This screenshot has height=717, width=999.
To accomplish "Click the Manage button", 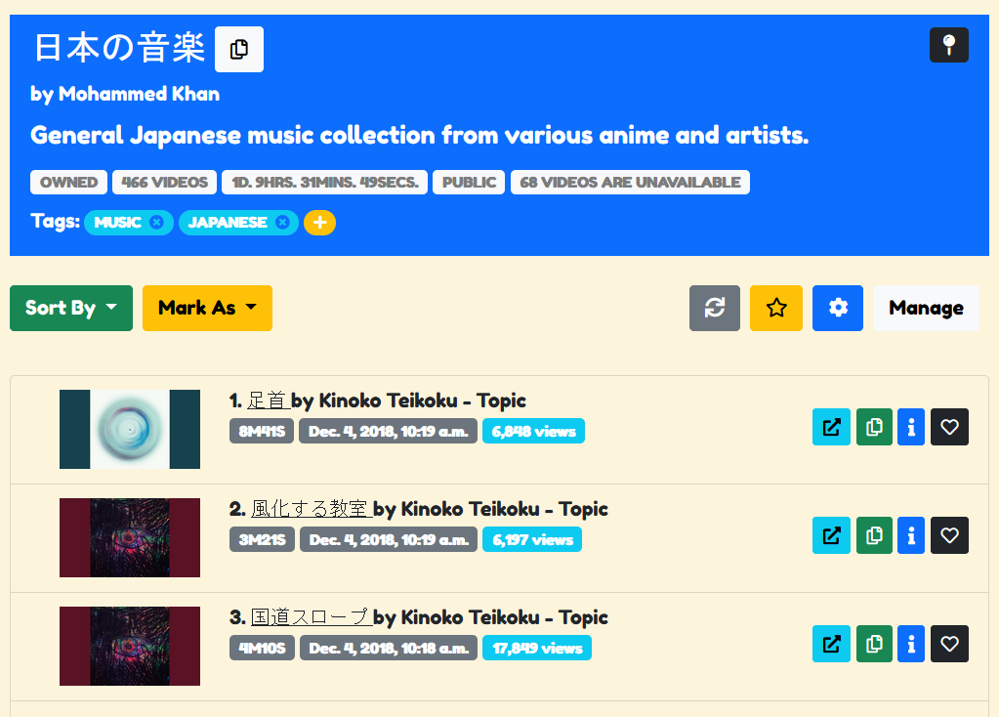I will [926, 308].
